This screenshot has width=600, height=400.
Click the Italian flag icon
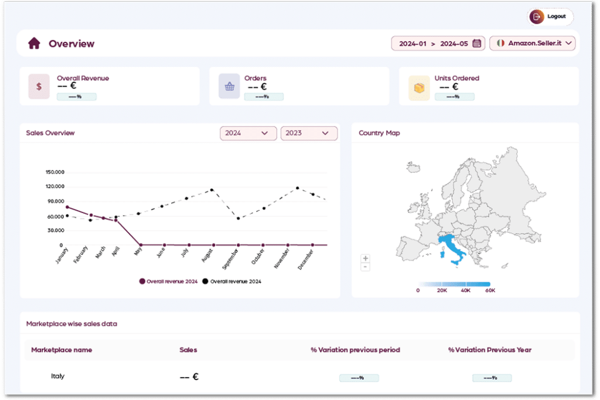500,43
